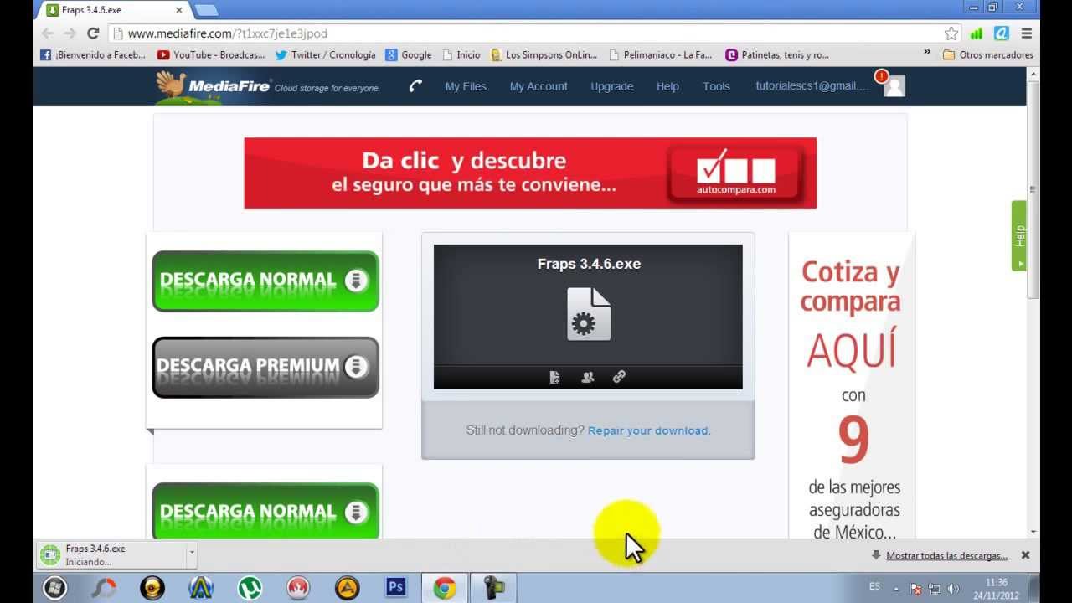Open a new tab button

[206, 10]
